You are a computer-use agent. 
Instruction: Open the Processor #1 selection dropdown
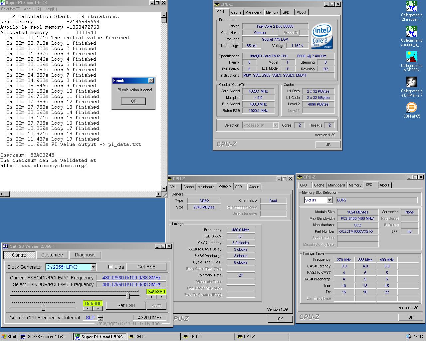[x=275, y=125]
